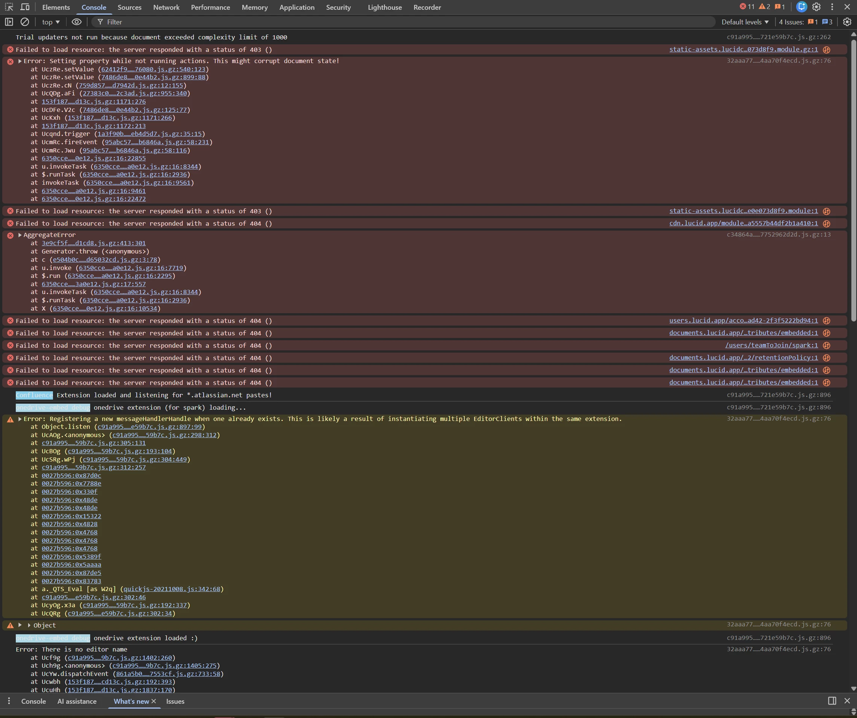857x718 pixels.
Task: Open the /users/teamToJoin/spark:1 source link
Action: [x=771, y=345]
